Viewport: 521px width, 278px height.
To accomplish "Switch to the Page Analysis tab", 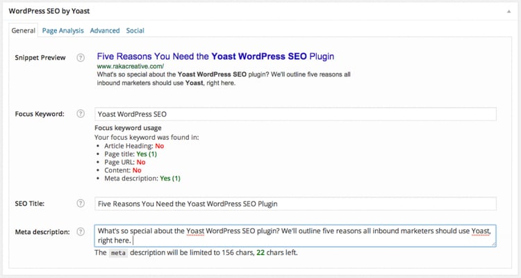I will (x=63, y=31).
